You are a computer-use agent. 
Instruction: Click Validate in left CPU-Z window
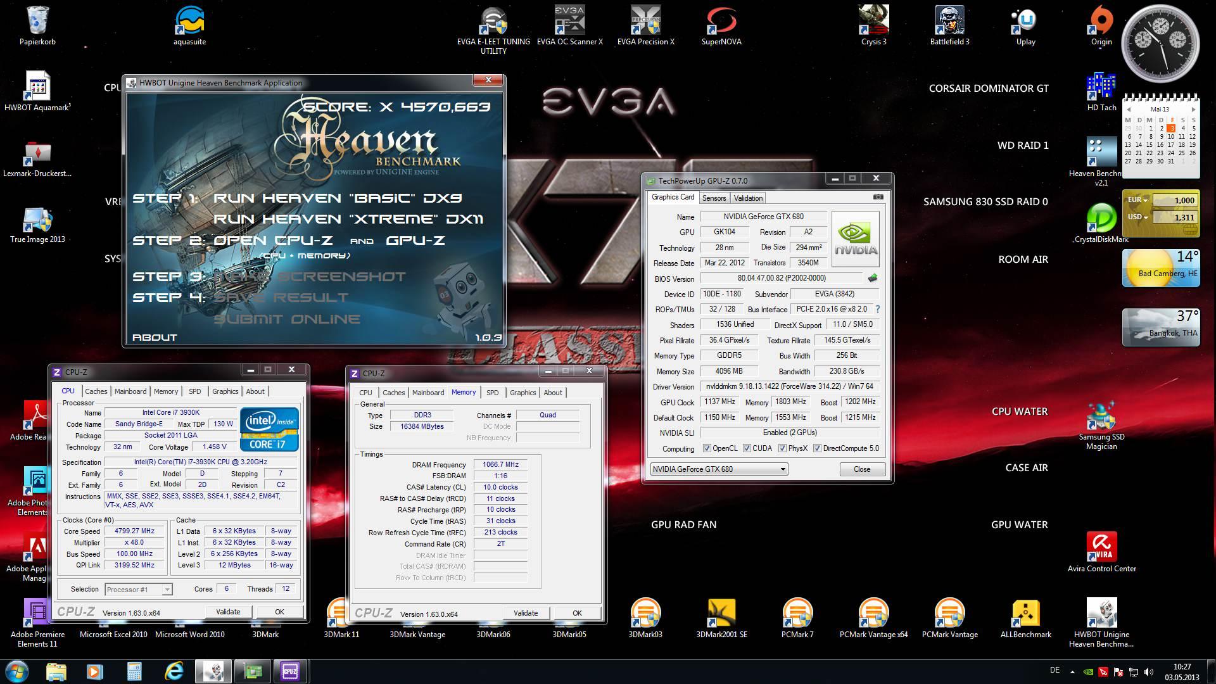pyautogui.click(x=228, y=612)
